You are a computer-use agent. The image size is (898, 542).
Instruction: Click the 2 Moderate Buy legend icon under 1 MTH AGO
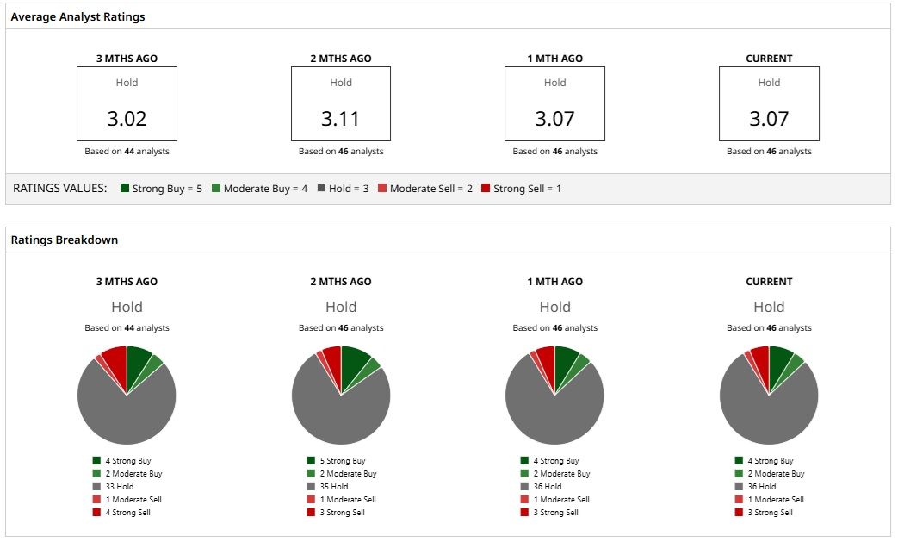click(524, 474)
